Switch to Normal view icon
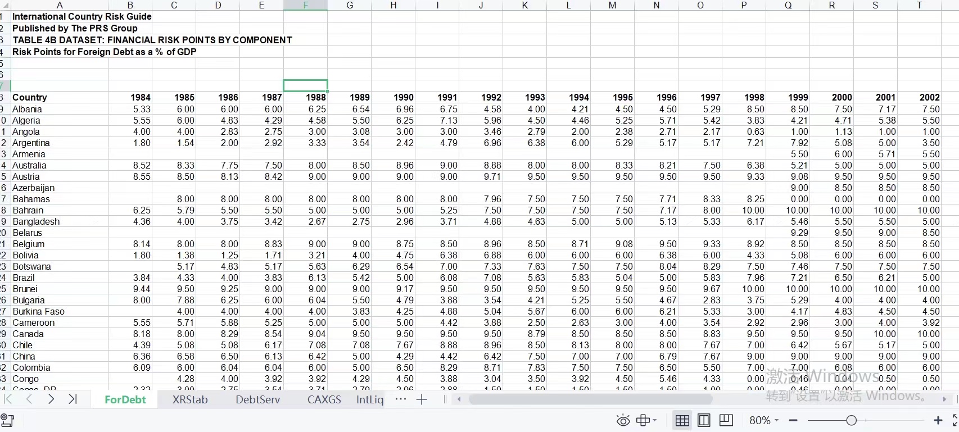 point(682,420)
